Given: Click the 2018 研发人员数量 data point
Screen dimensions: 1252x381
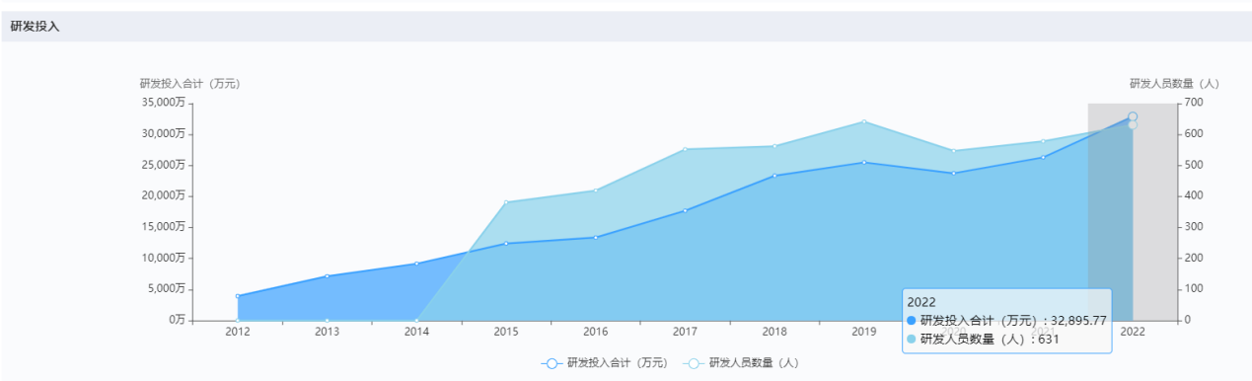Looking at the screenshot, I should click(774, 146).
